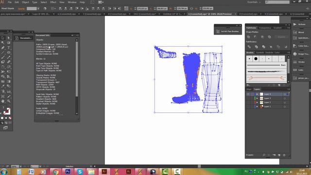Click target circle of Layer 4
This screenshot has height=175, width=311.
point(285,94)
